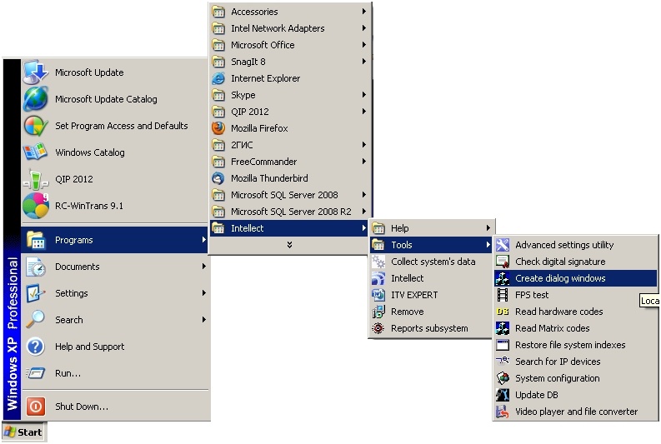Click the Reports subsystem icon

click(x=378, y=328)
